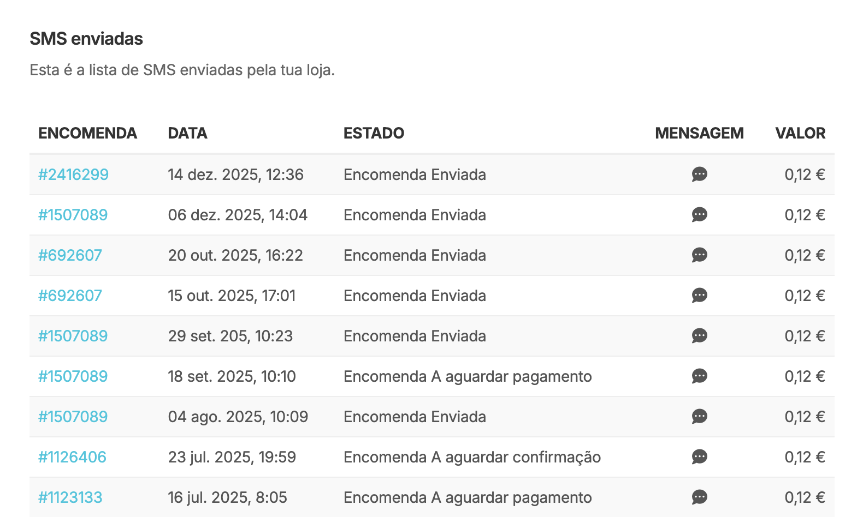The image size is (863, 517).
Task: Open order #1507089 in the 29 set. row
Action: pyautogui.click(x=73, y=336)
